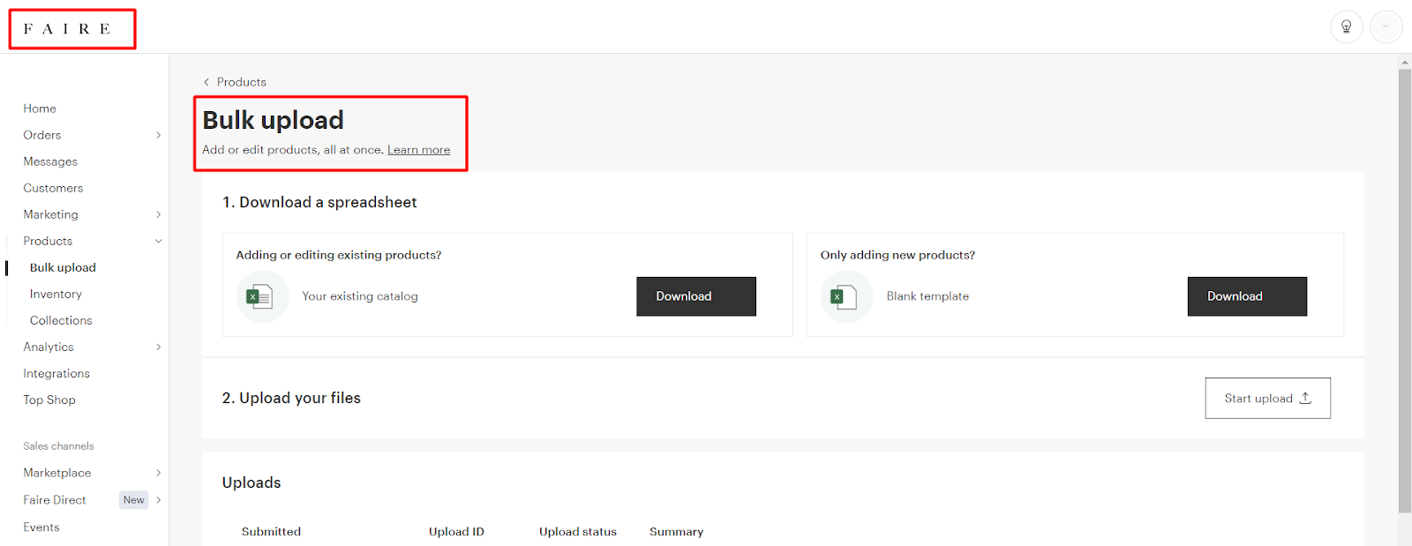This screenshot has height=546, width=1412.
Task: Click the New badge beside Faire Direct
Action: tap(134, 500)
